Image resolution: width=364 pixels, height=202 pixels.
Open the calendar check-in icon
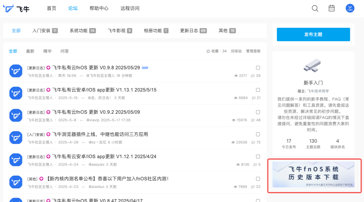[331, 8]
